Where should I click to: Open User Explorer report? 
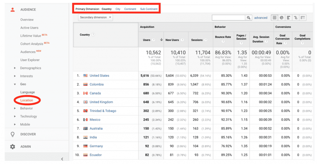30,60
